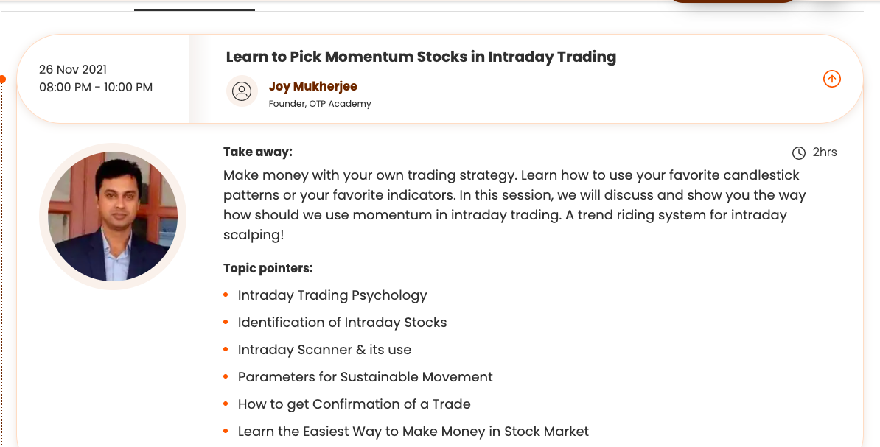This screenshot has height=447, width=880.
Task: Select the Intraday Scanner & its use pointer
Action: (324, 350)
